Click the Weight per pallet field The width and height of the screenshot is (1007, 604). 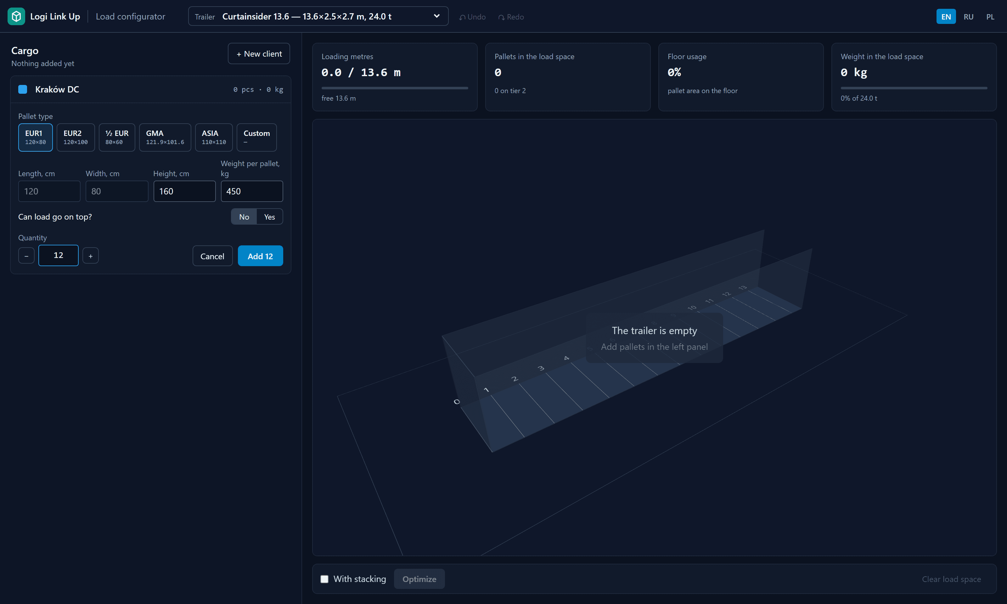(x=251, y=191)
